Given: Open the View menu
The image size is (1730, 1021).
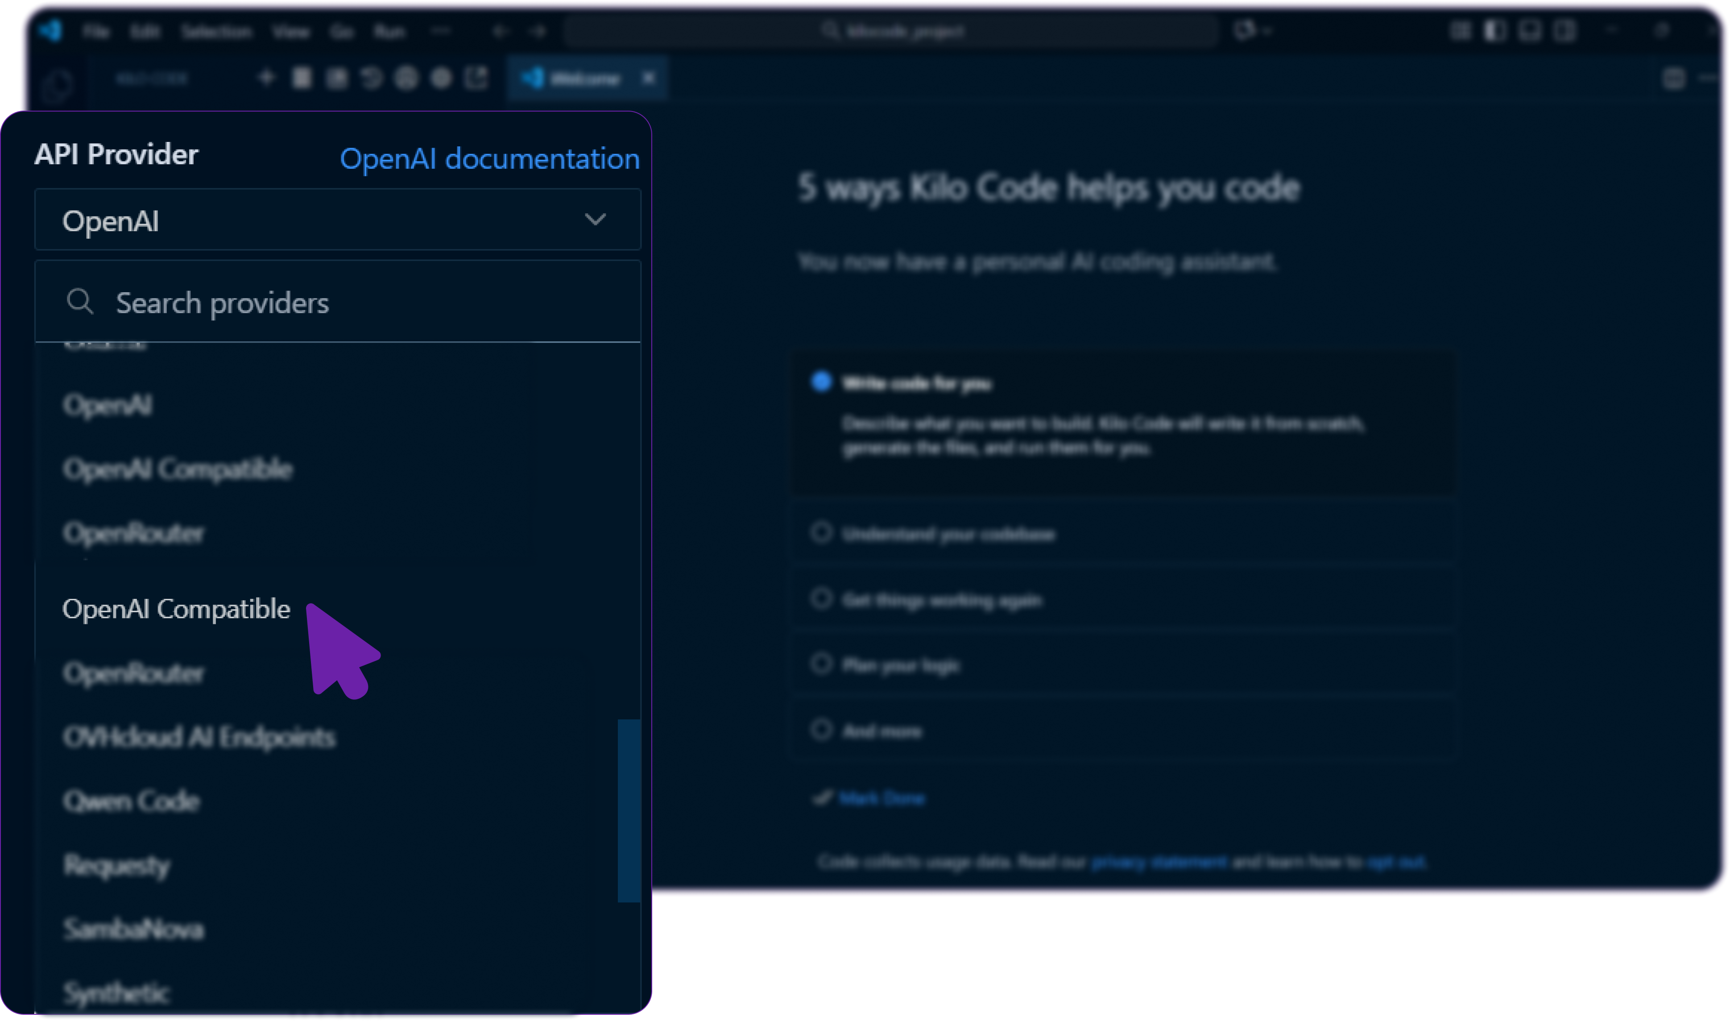Looking at the screenshot, I should click(292, 31).
